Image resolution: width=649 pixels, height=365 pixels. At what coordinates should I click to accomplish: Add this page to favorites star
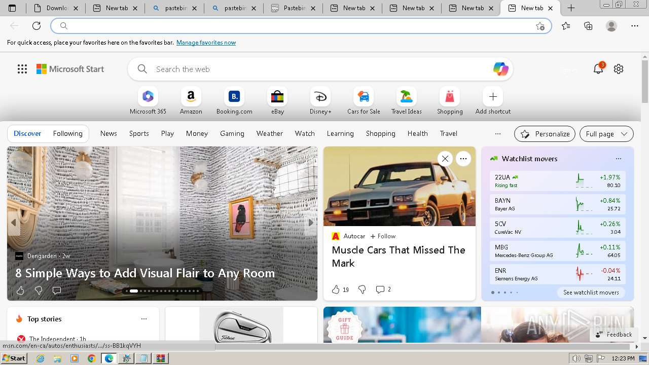pyautogui.click(x=540, y=26)
